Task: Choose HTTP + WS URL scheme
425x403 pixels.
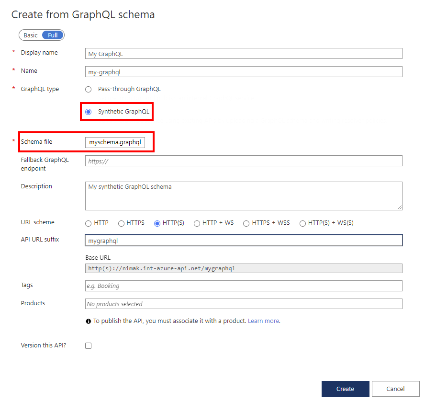Action: pos(196,223)
